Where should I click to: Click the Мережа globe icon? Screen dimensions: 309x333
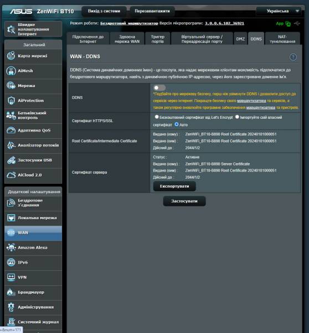[11, 85]
